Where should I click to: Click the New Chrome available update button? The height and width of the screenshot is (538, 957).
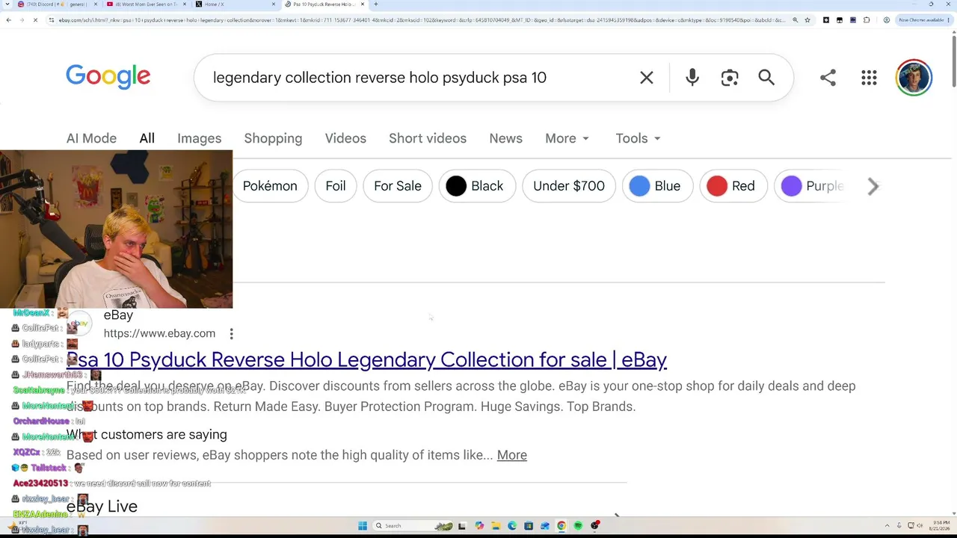pyautogui.click(x=924, y=20)
